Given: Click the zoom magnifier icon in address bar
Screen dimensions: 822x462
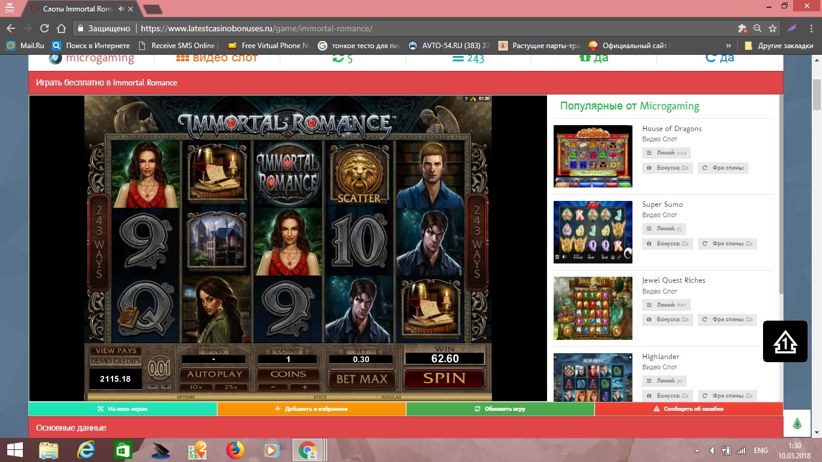Looking at the screenshot, I should pos(758,28).
